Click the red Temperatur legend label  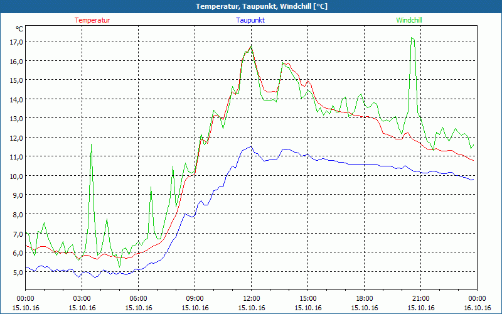coord(92,20)
